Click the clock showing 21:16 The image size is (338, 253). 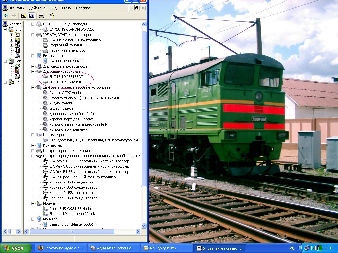[329, 248]
